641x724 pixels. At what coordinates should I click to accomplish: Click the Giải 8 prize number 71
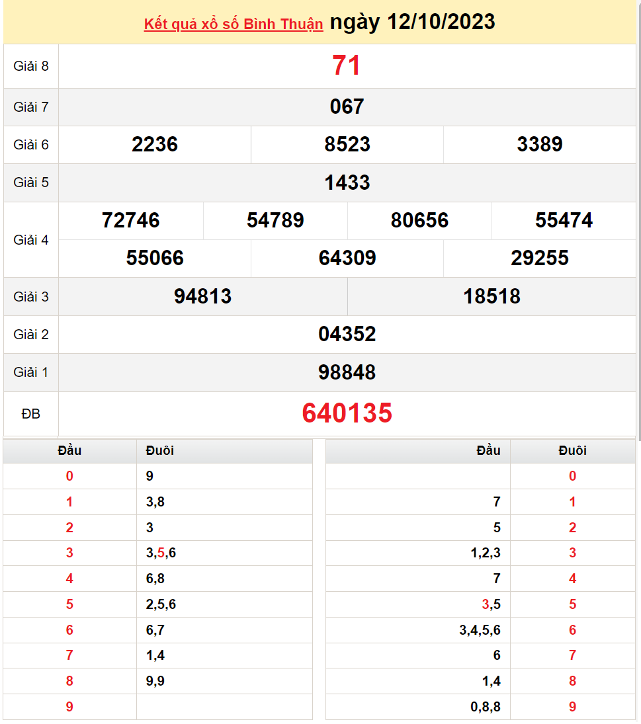coord(347,66)
